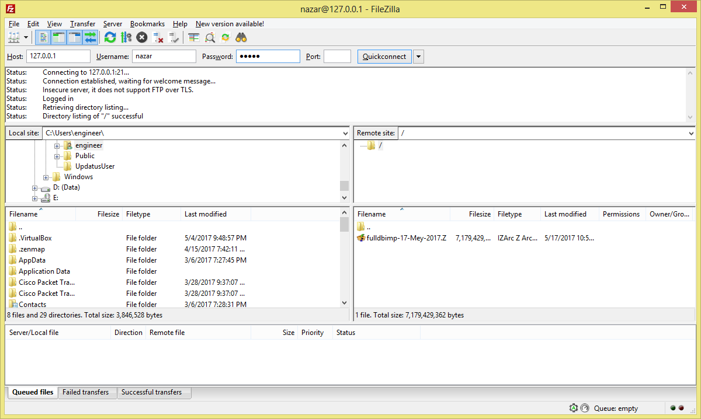
Task: Click the engineer user folder icon
Action: (68, 145)
